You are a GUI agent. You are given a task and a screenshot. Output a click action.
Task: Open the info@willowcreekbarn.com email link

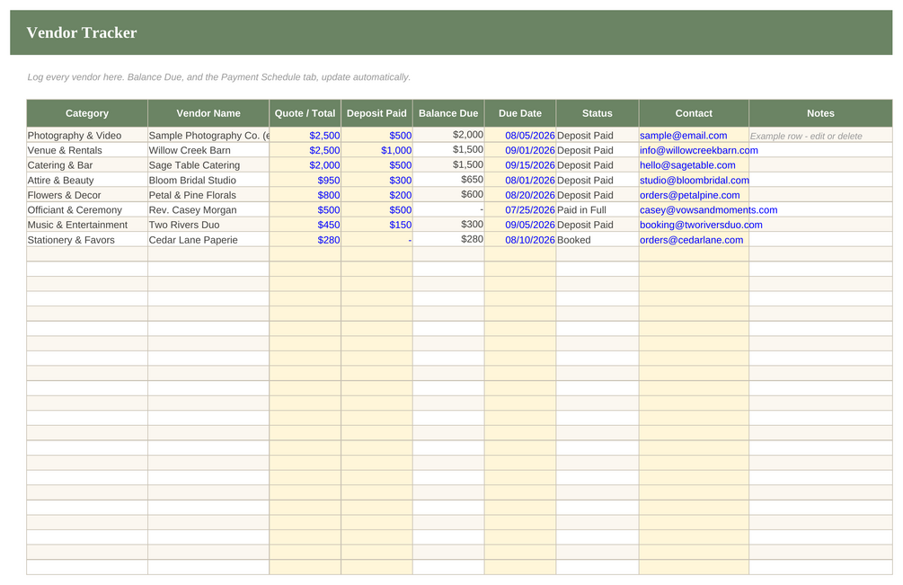(x=698, y=150)
